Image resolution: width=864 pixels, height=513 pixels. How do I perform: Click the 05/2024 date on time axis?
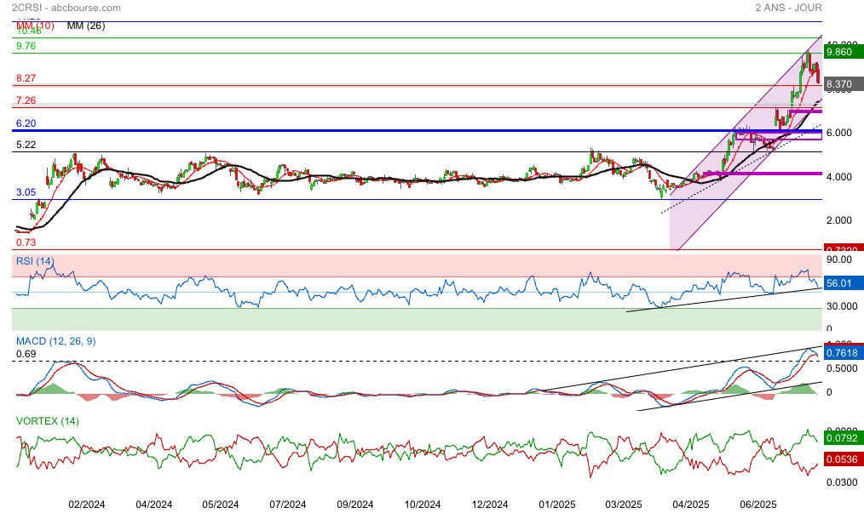pos(221,504)
